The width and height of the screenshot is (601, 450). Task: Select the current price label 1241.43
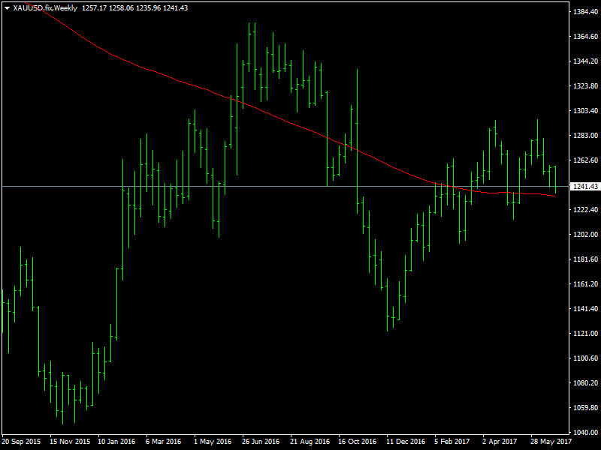[585, 186]
